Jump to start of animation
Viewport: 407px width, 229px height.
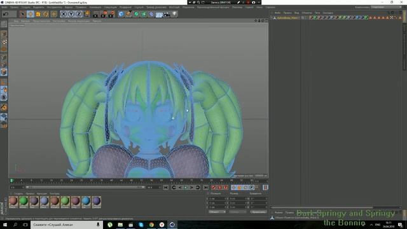(165, 188)
